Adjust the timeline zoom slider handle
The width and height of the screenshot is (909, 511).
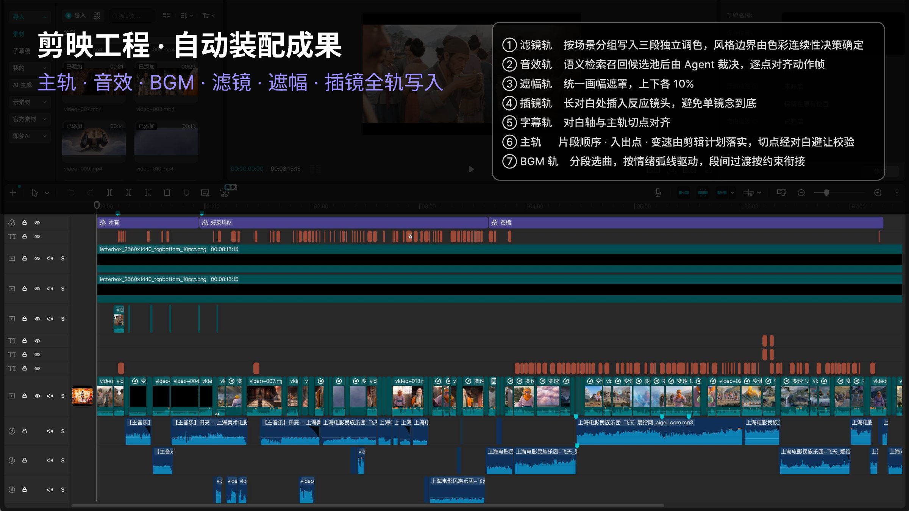tap(826, 193)
